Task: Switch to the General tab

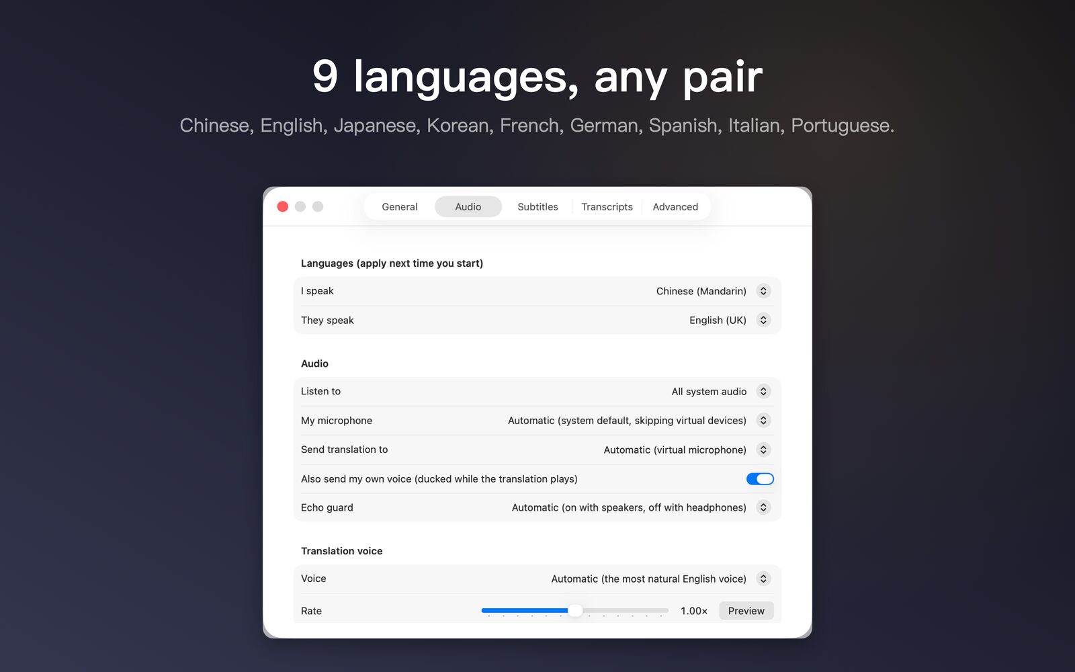Action: (399, 207)
